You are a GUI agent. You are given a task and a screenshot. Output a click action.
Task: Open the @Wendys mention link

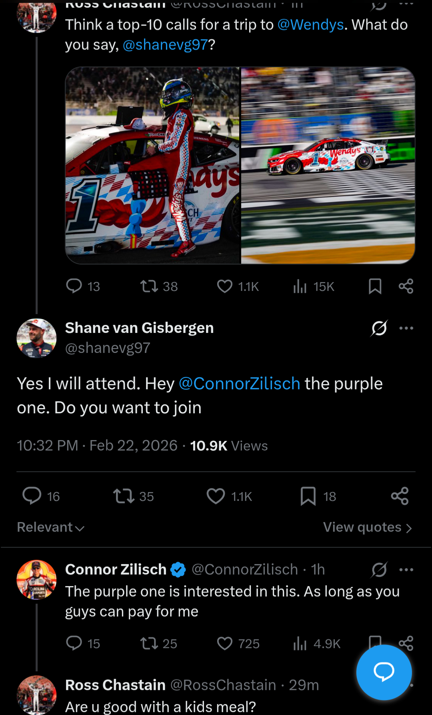tap(311, 25)
